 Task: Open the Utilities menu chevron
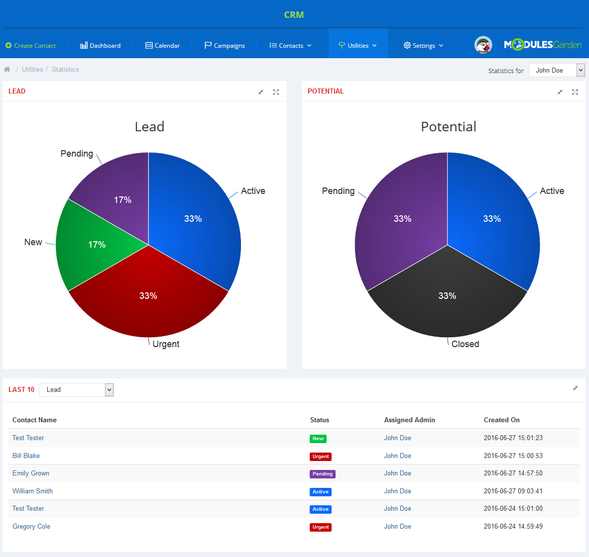tap(374, 45)
